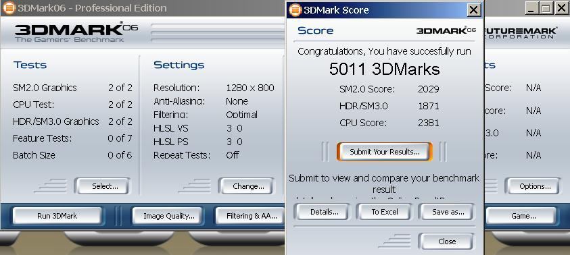
Task: Close the 3DMark Score dialog with X
Action: (473, 10)
